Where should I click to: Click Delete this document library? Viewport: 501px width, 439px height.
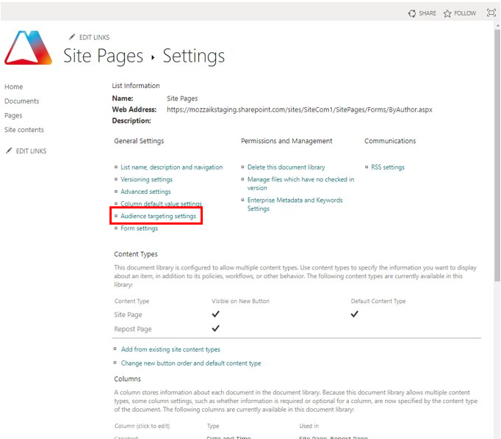point(286,167)
